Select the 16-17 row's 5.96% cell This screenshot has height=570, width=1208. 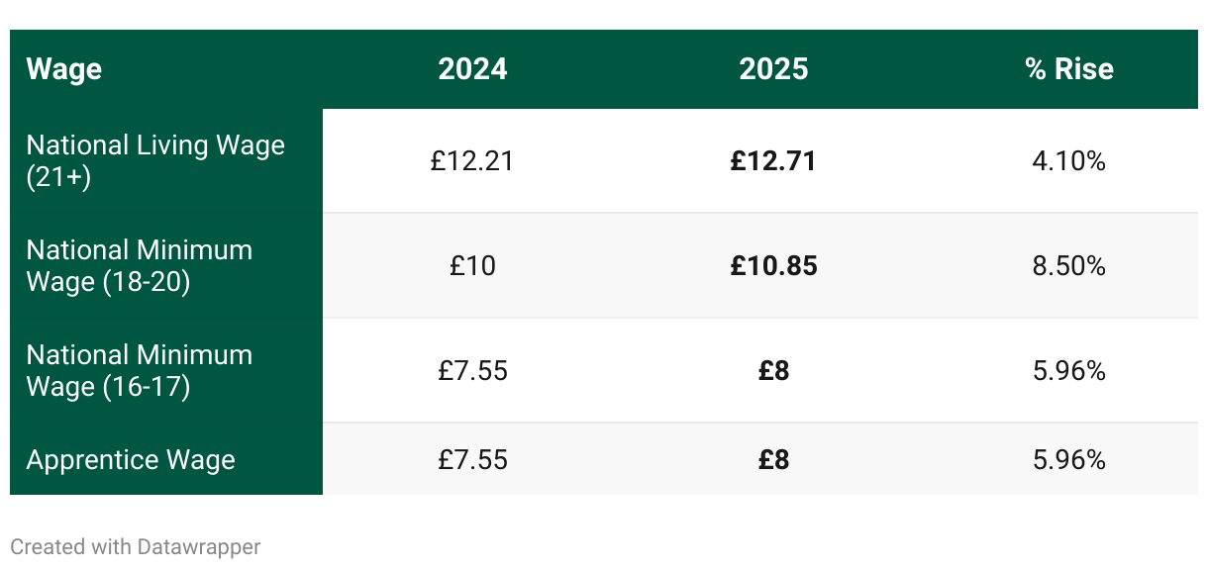[1068, 371]
